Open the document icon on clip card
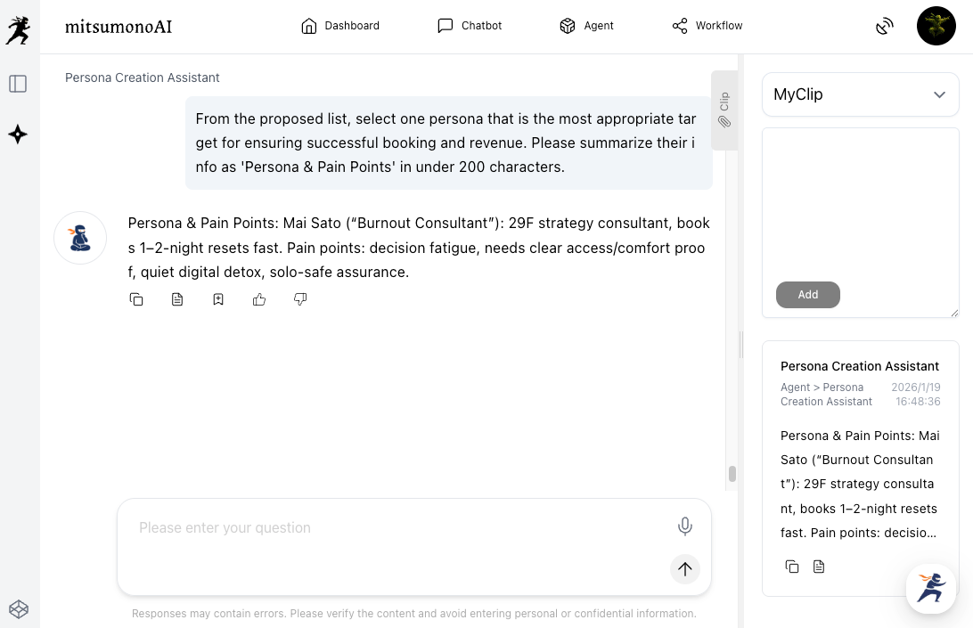Image resolution: width=973 pixels, height=628 pixels. pyautogui.click(x=819, y=567)
